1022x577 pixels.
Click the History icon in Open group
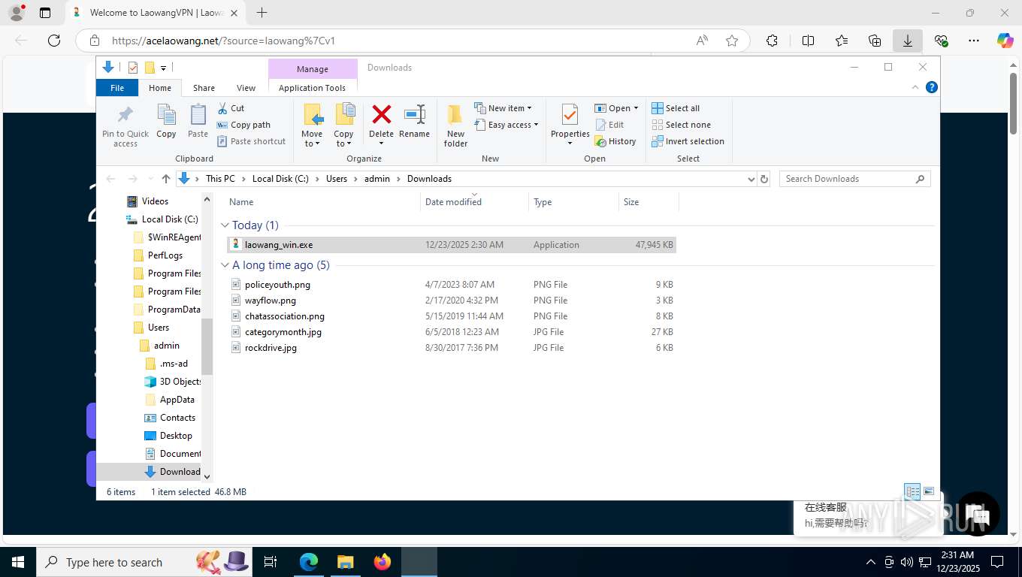tap(615, 141)
